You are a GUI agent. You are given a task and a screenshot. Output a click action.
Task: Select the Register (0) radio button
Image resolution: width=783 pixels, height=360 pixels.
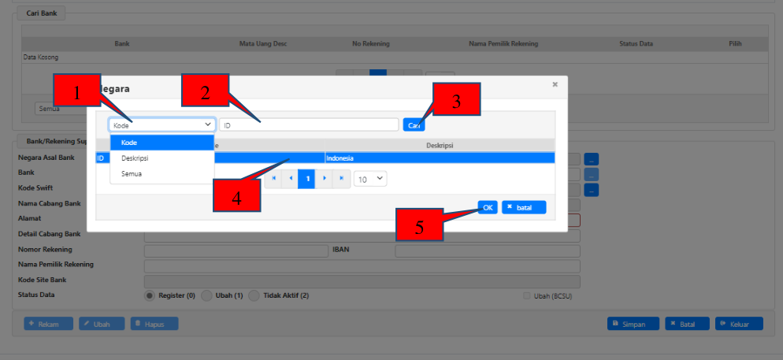coord(150,295)
